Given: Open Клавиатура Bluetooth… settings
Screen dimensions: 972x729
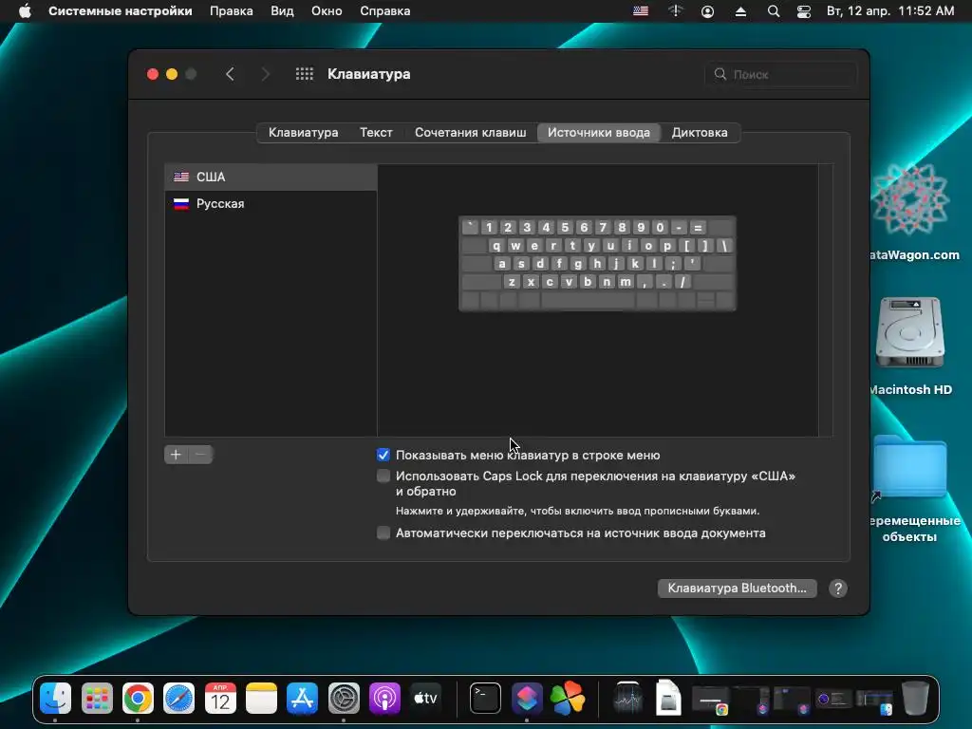Looking at the screenshot, I should pyautogui.click(x=737, y=589).
